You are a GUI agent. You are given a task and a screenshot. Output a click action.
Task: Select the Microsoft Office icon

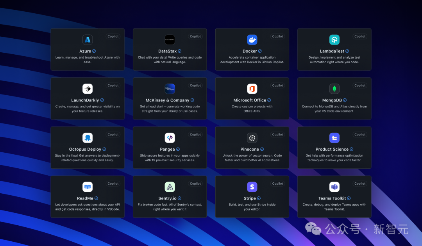[x=252, y=89]
